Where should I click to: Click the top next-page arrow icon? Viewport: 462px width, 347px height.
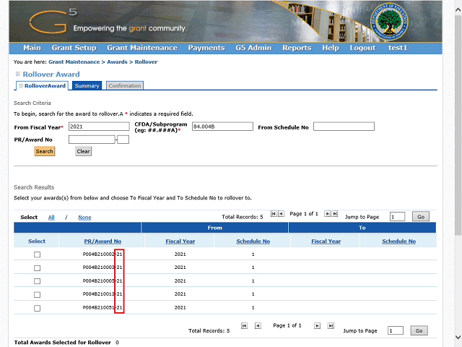(327, 214)
